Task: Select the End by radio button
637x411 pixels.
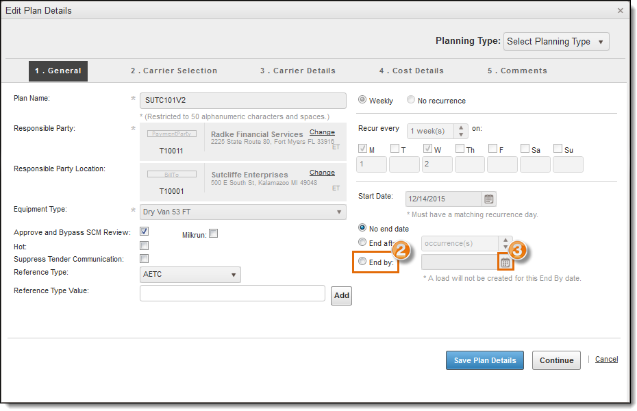Action: click(x=363, y=261)
